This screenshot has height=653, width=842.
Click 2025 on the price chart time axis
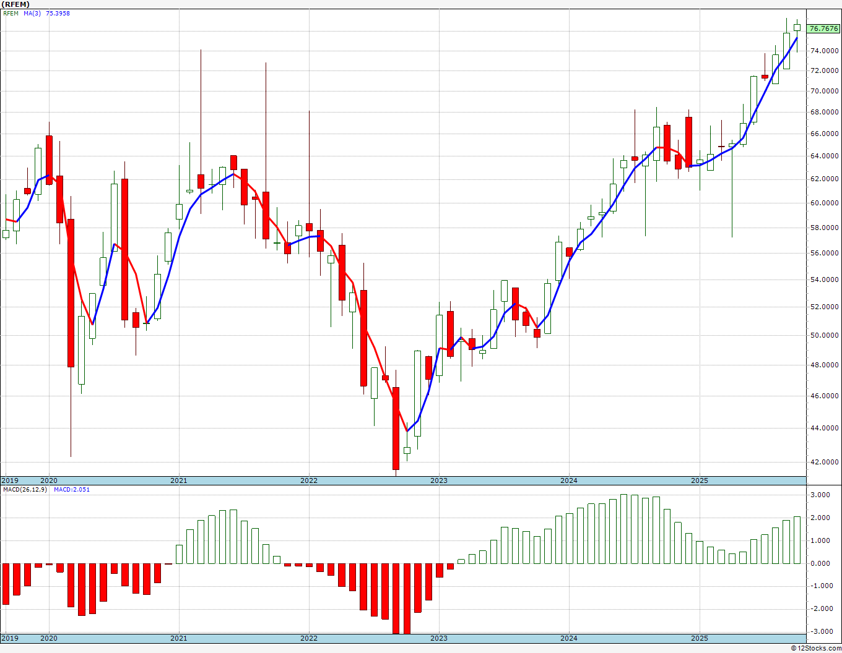(700, 480)
